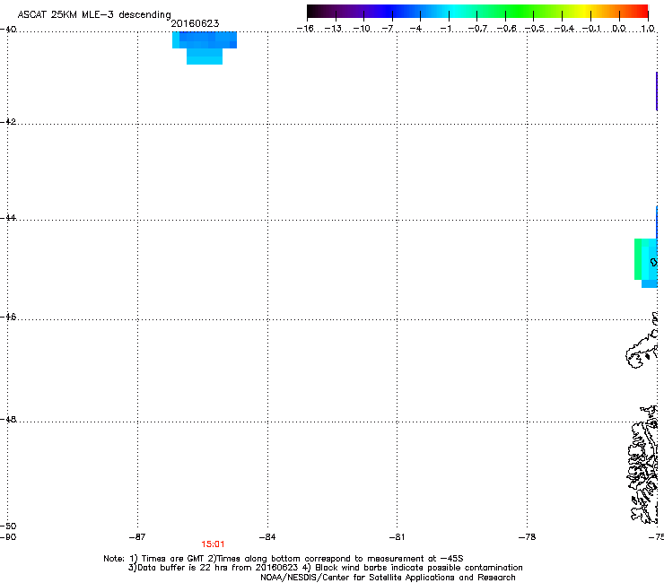
Task: Click the color scale label '-13'
Action: click(333, 29)
